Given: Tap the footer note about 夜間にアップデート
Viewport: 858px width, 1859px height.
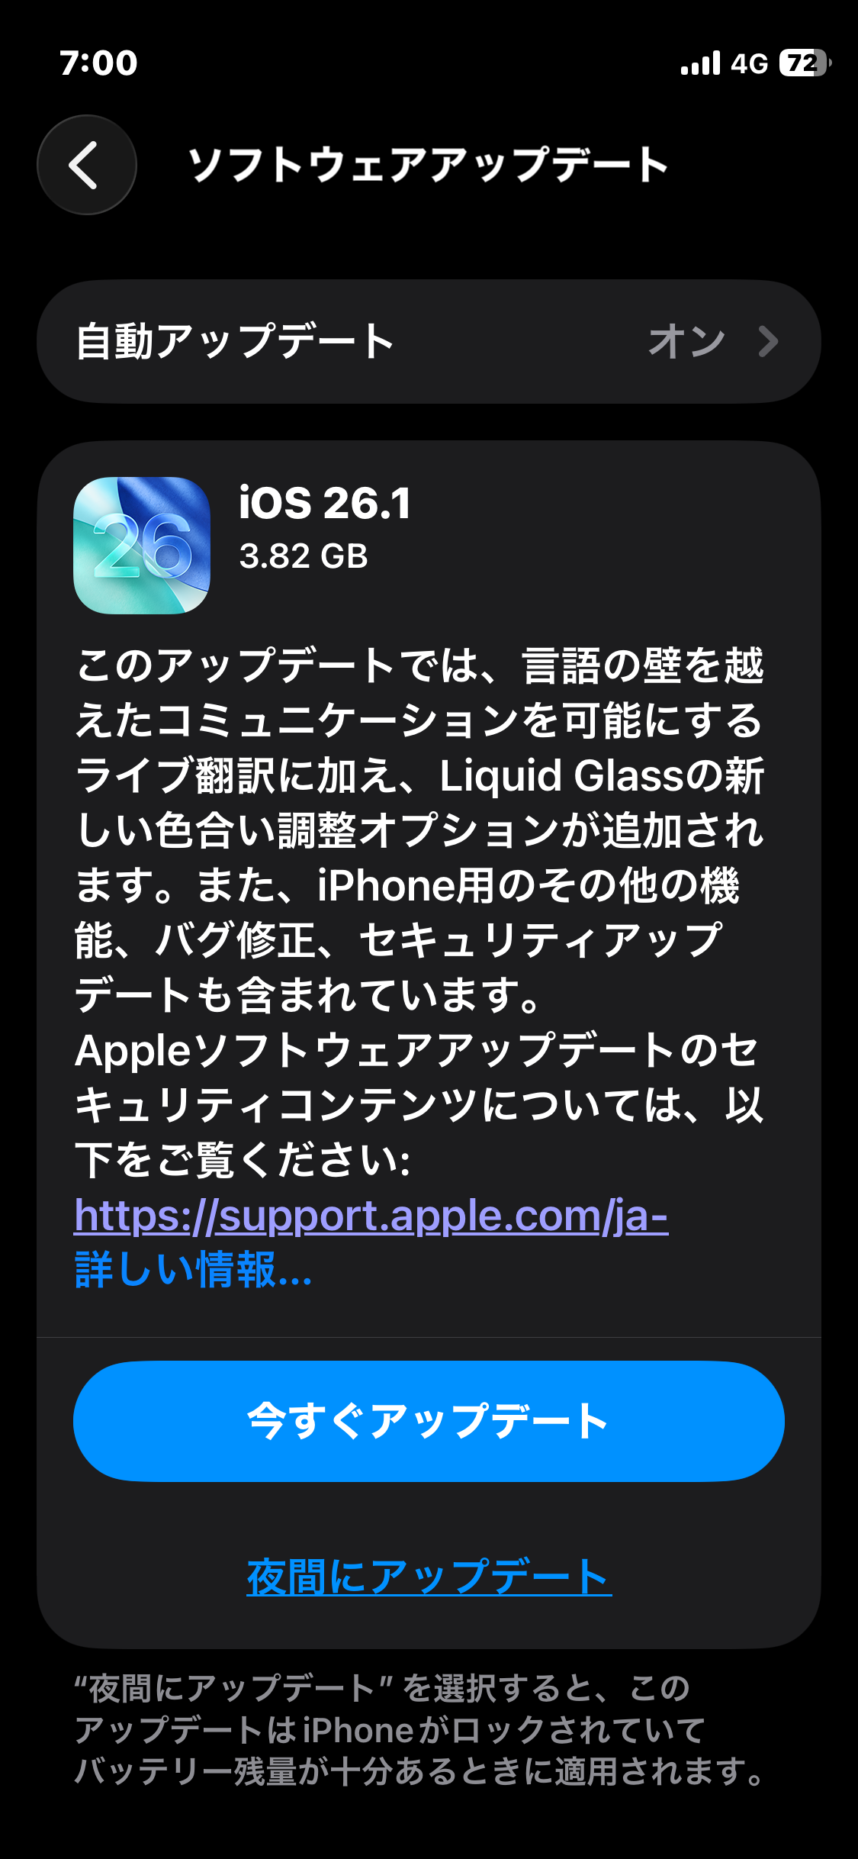Looking at the screenshot, I should coord(419,1730).
